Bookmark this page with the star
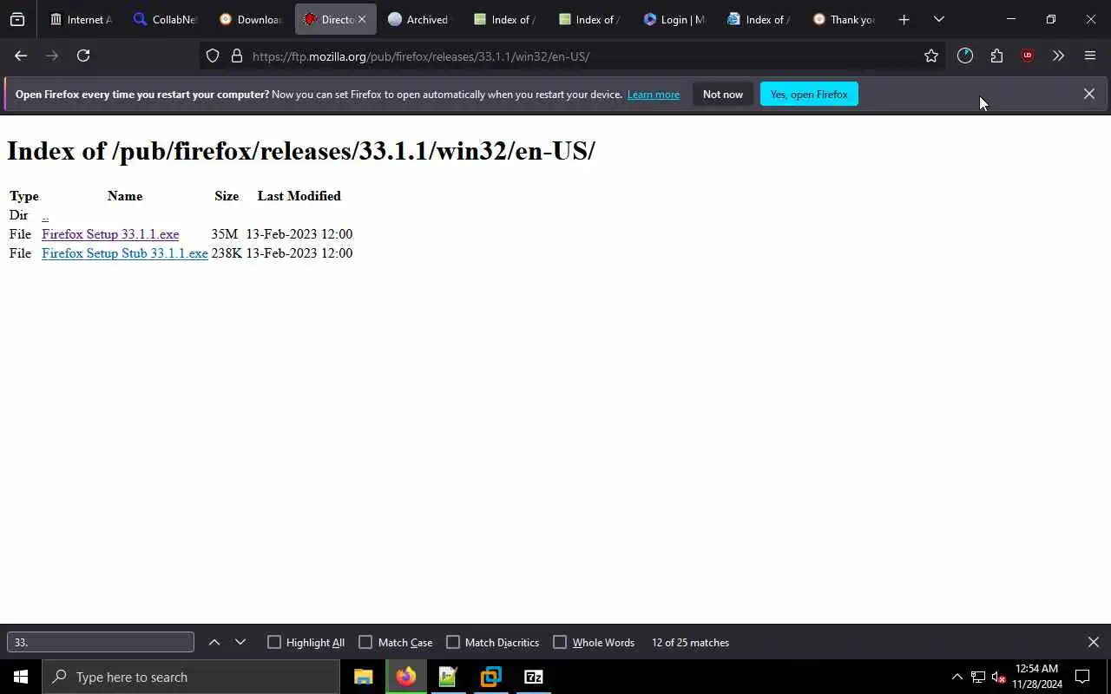 pyautogui.click(x=931, y=56)
